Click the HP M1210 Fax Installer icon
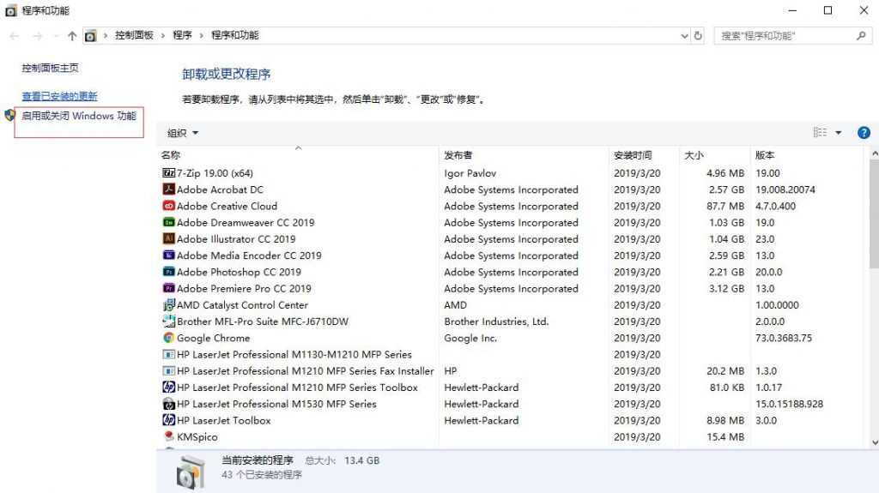Screen dimensions: 879x493 (169, 371)
